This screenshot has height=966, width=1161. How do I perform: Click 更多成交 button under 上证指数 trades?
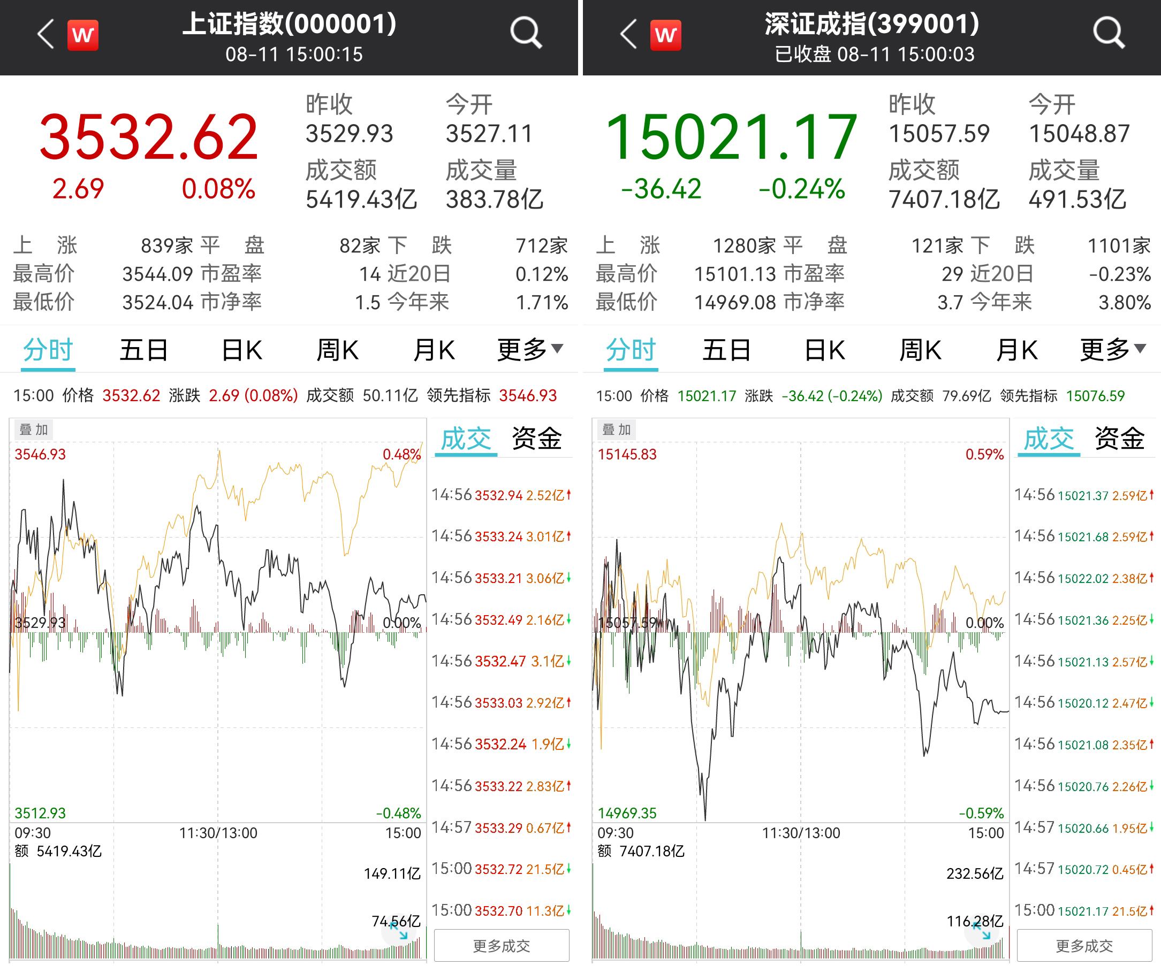502,946
